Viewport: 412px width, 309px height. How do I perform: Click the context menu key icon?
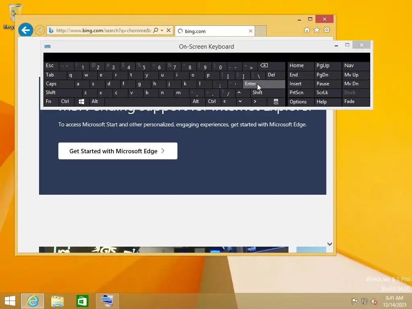pos(276,101)
